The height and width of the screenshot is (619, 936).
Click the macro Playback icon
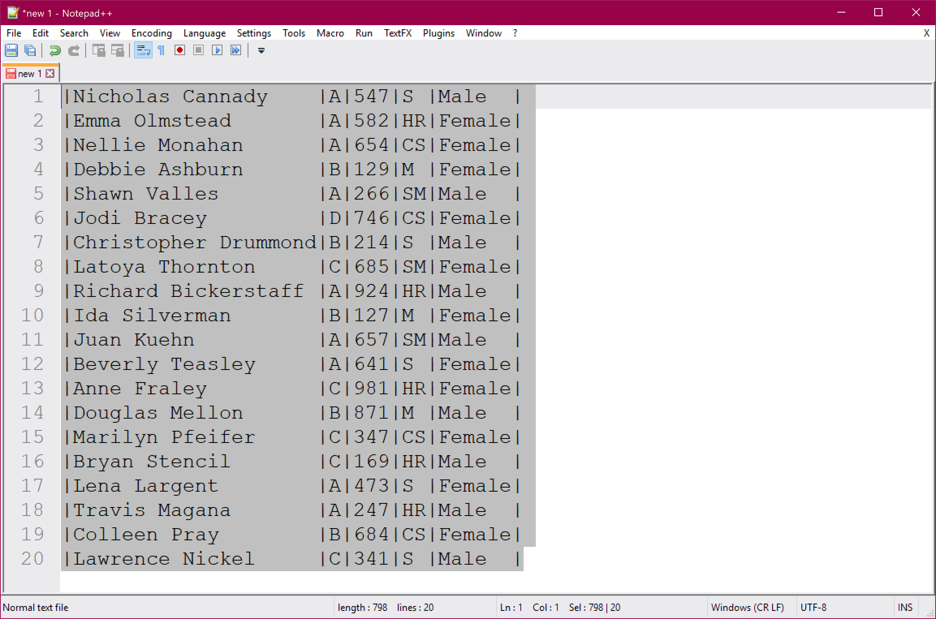(x=217, y=50)
